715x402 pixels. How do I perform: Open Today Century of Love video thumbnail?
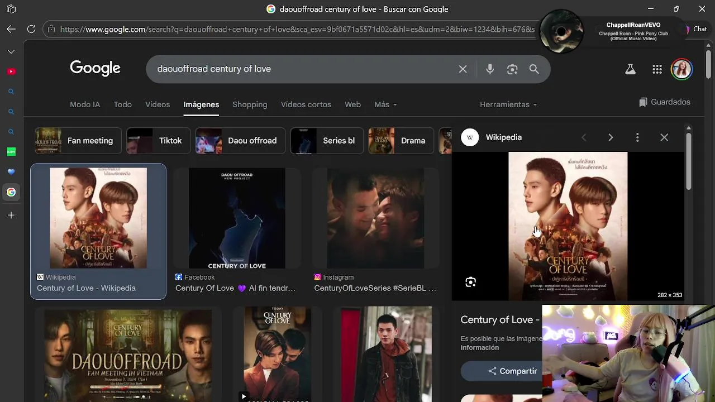coord(277,354)
